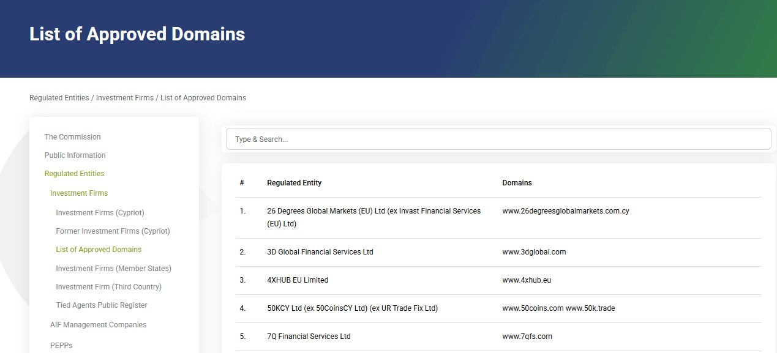Click the Regulated Entity column header
Screen dimensions: 777x353
click(x=295, y=183)
